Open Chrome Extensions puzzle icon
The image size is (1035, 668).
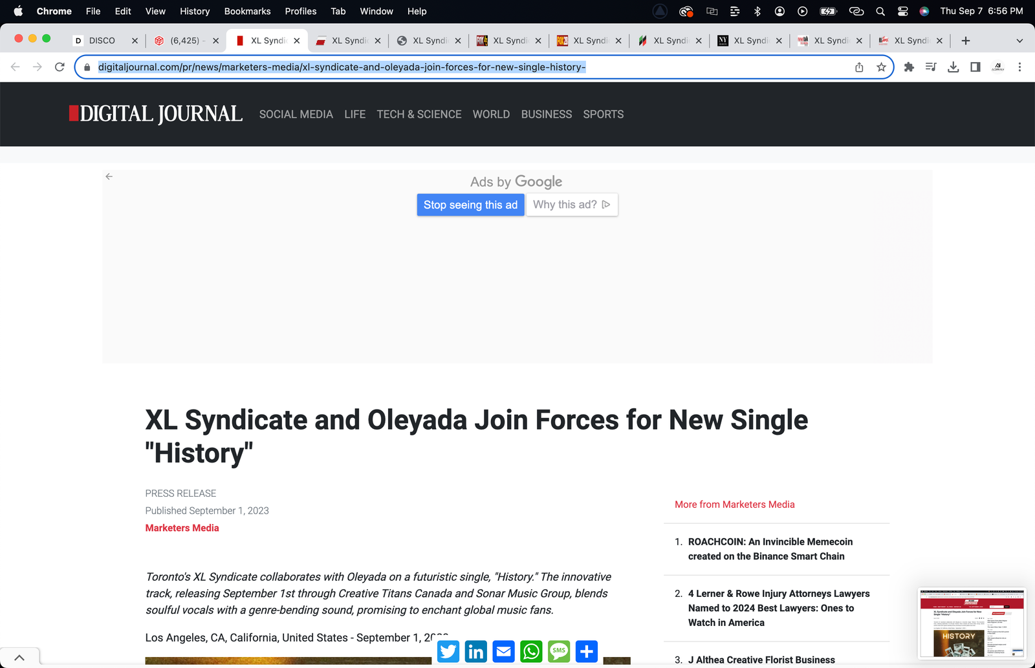[909, 67]
